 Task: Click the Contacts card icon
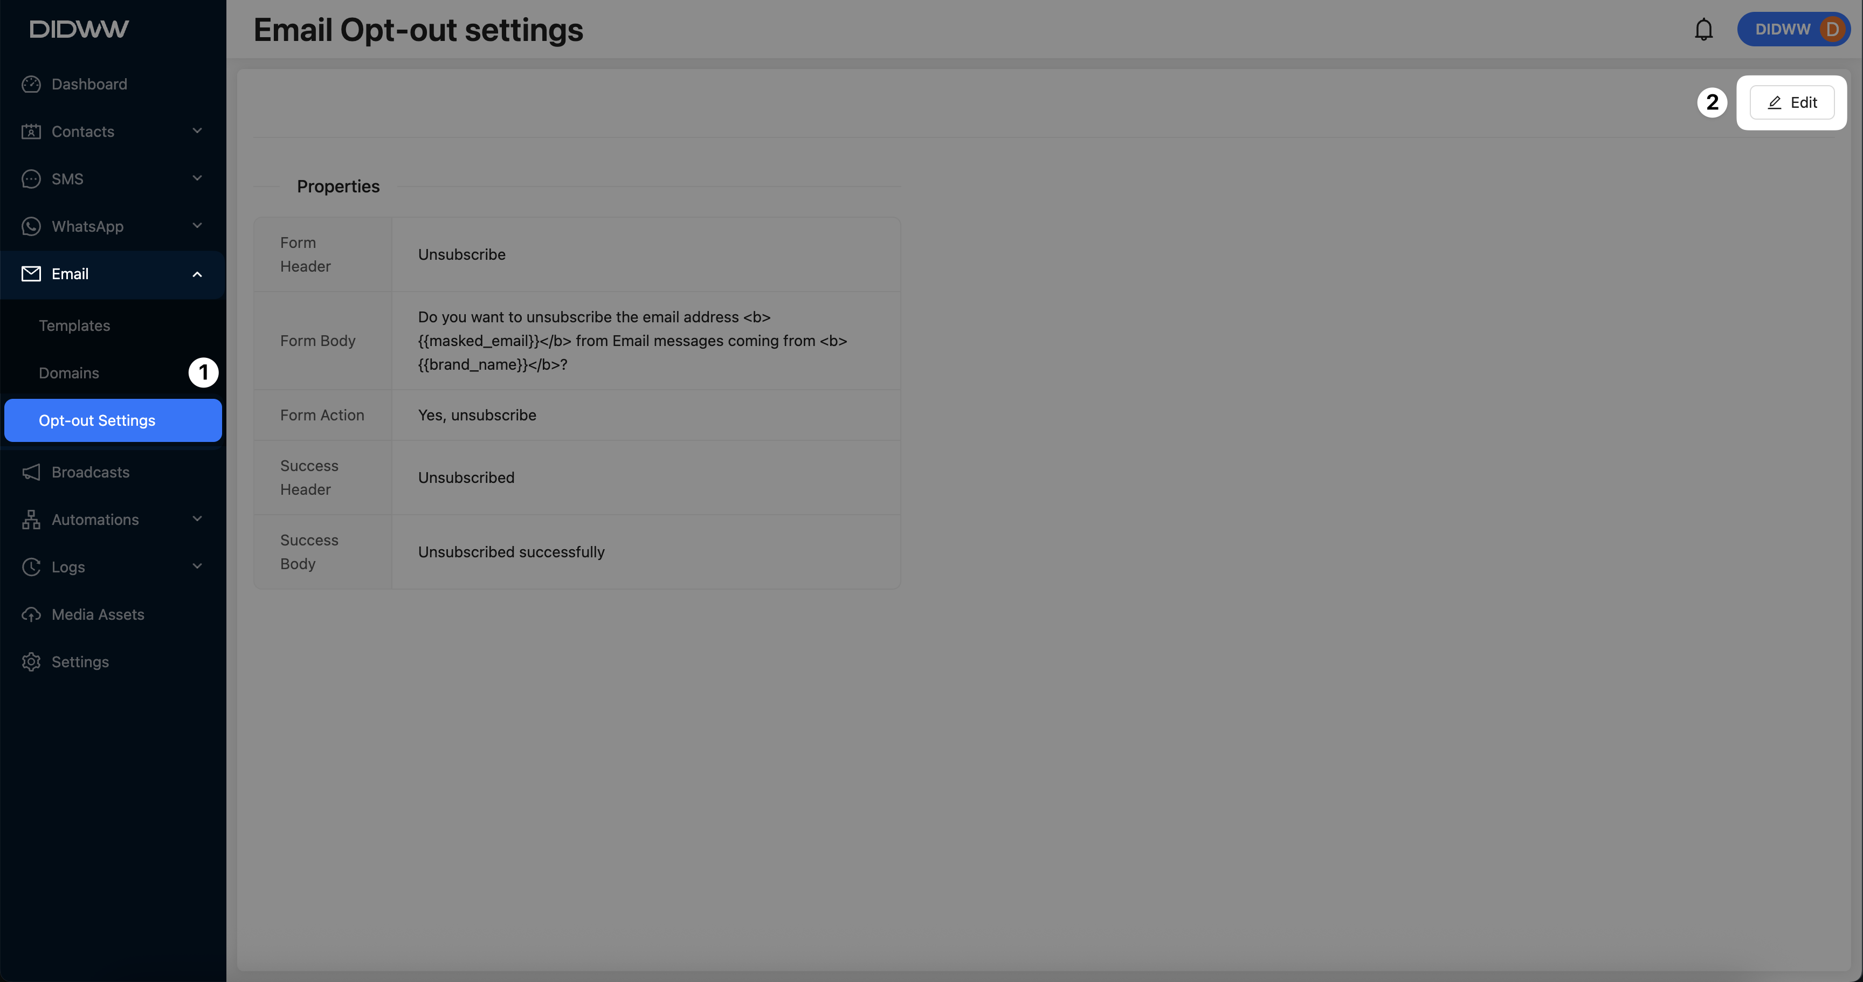(x=31, y=132)
